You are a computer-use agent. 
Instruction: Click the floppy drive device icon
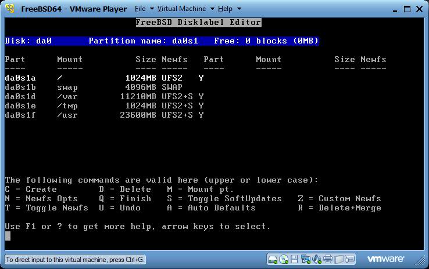click(294, 259)
